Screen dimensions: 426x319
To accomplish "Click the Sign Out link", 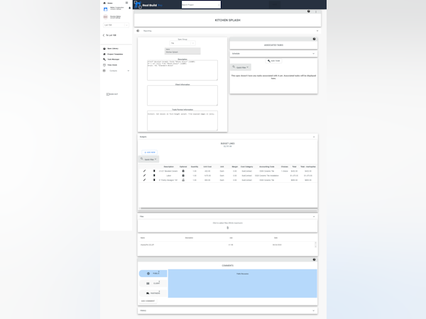I will click(x=114, y=94).
